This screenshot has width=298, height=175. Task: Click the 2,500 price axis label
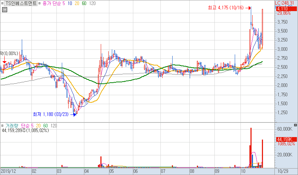pyautogui.click(x=282, y=67)
